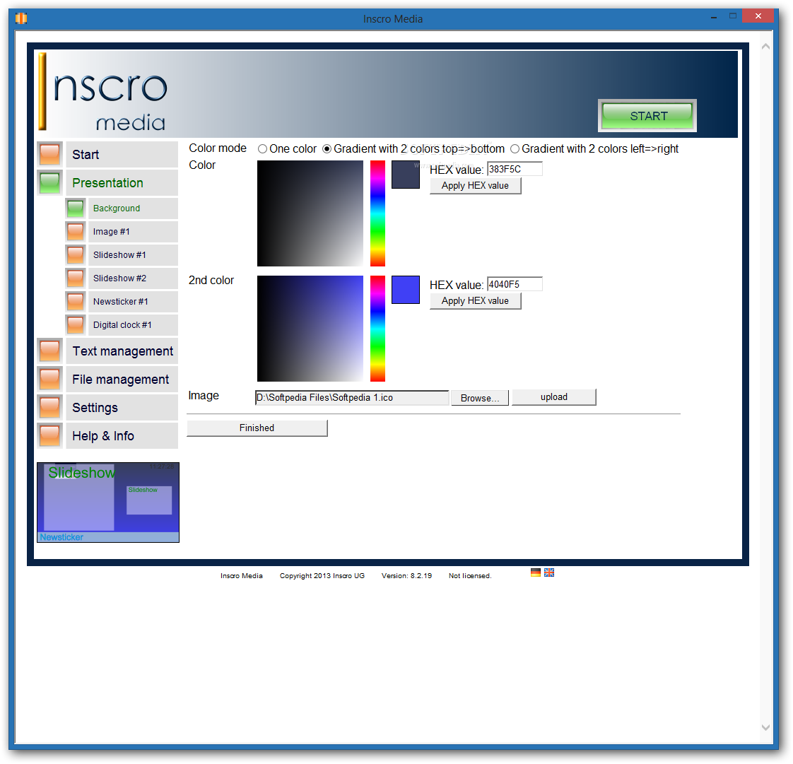793x764 pixels.
Task: Click the orange icon beside Newsticker #1
Action: (x=76, y=301)
